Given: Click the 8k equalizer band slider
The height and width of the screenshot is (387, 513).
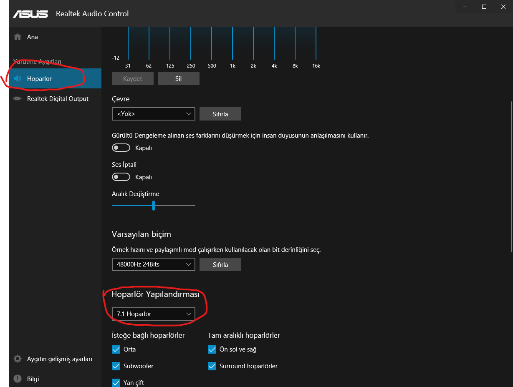Looking at the screenshot, I should (x=295, y=43).
